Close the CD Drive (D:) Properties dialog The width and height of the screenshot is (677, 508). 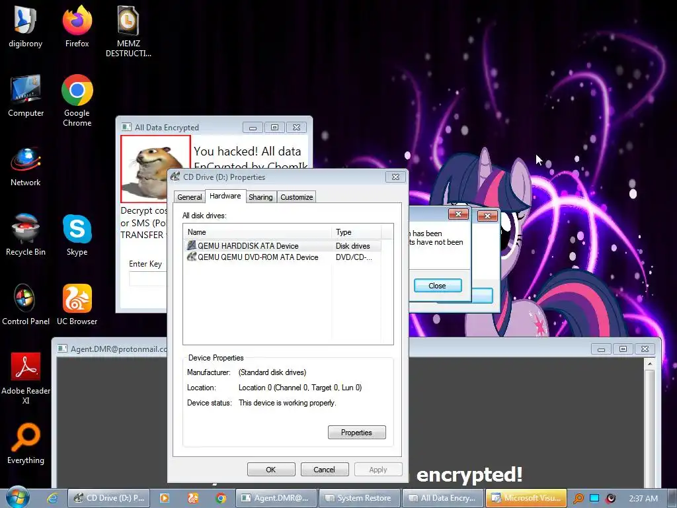click(395, 177)
